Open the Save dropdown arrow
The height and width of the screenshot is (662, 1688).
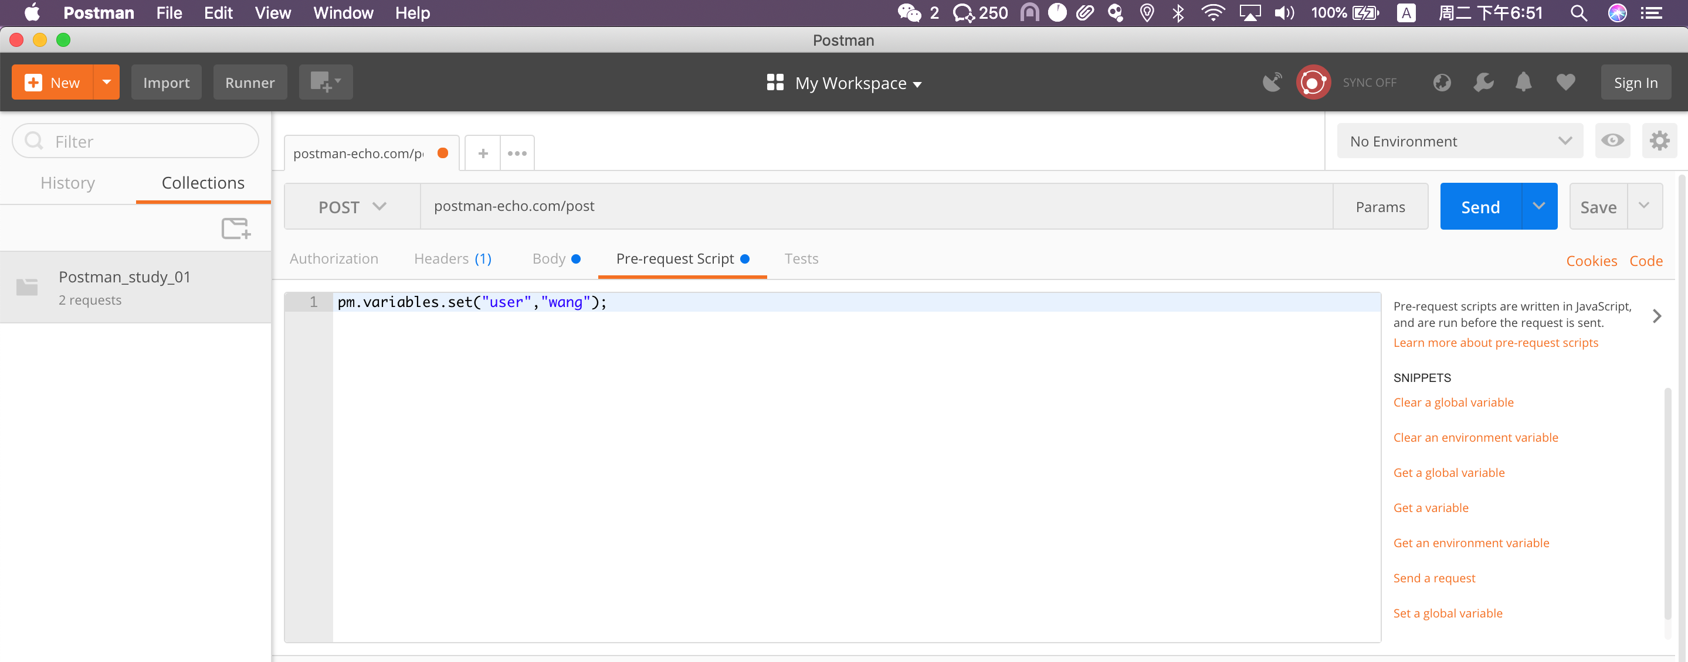pos(1644,206)
